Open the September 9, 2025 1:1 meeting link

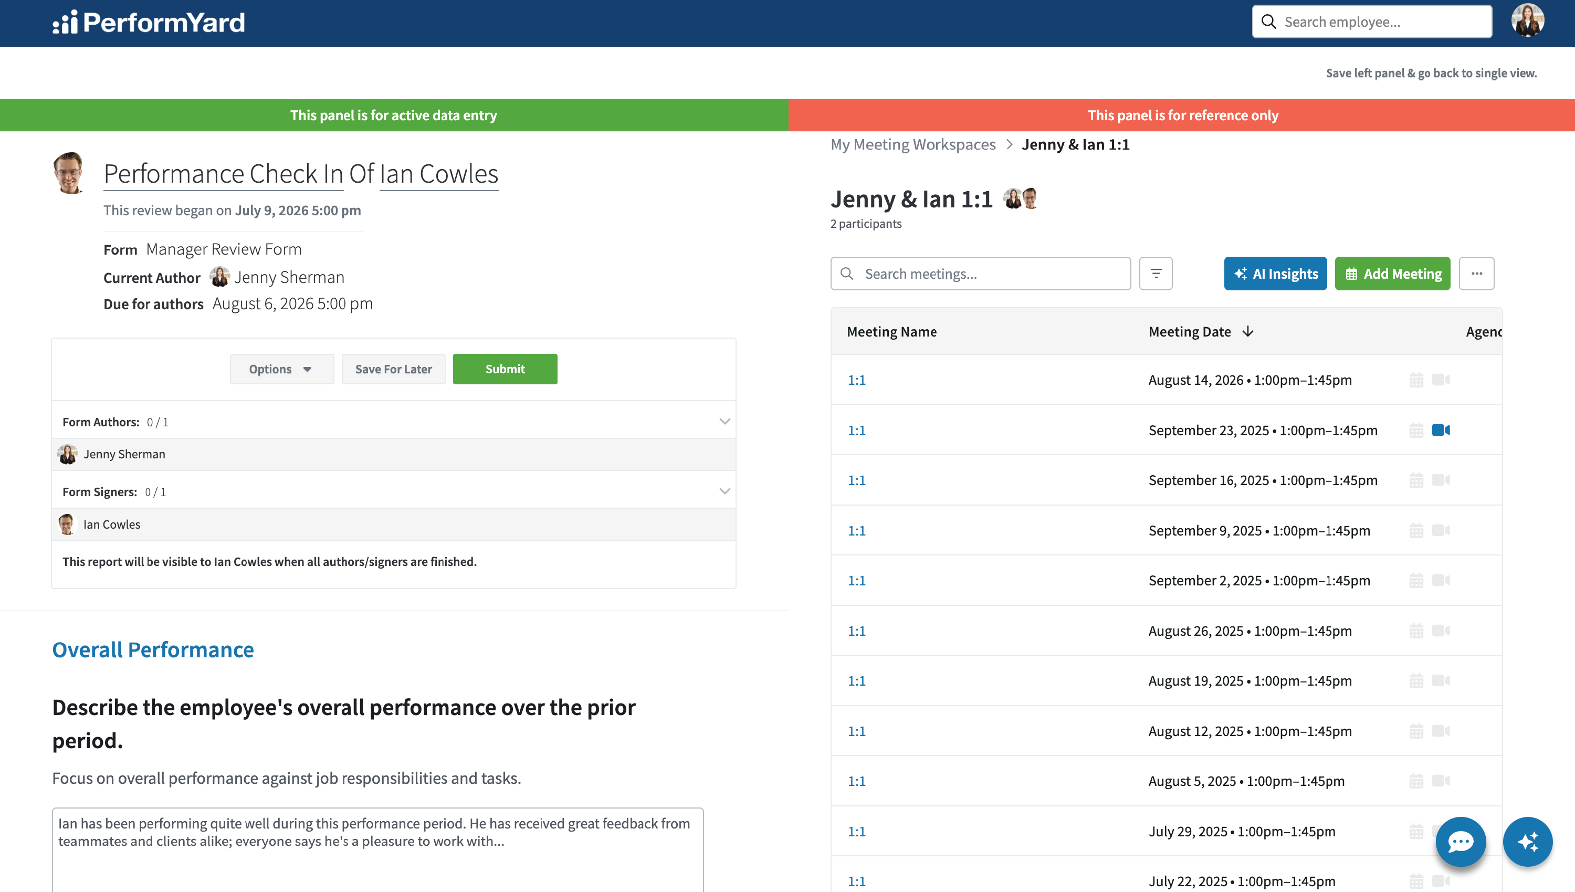(x=856, y=531)
